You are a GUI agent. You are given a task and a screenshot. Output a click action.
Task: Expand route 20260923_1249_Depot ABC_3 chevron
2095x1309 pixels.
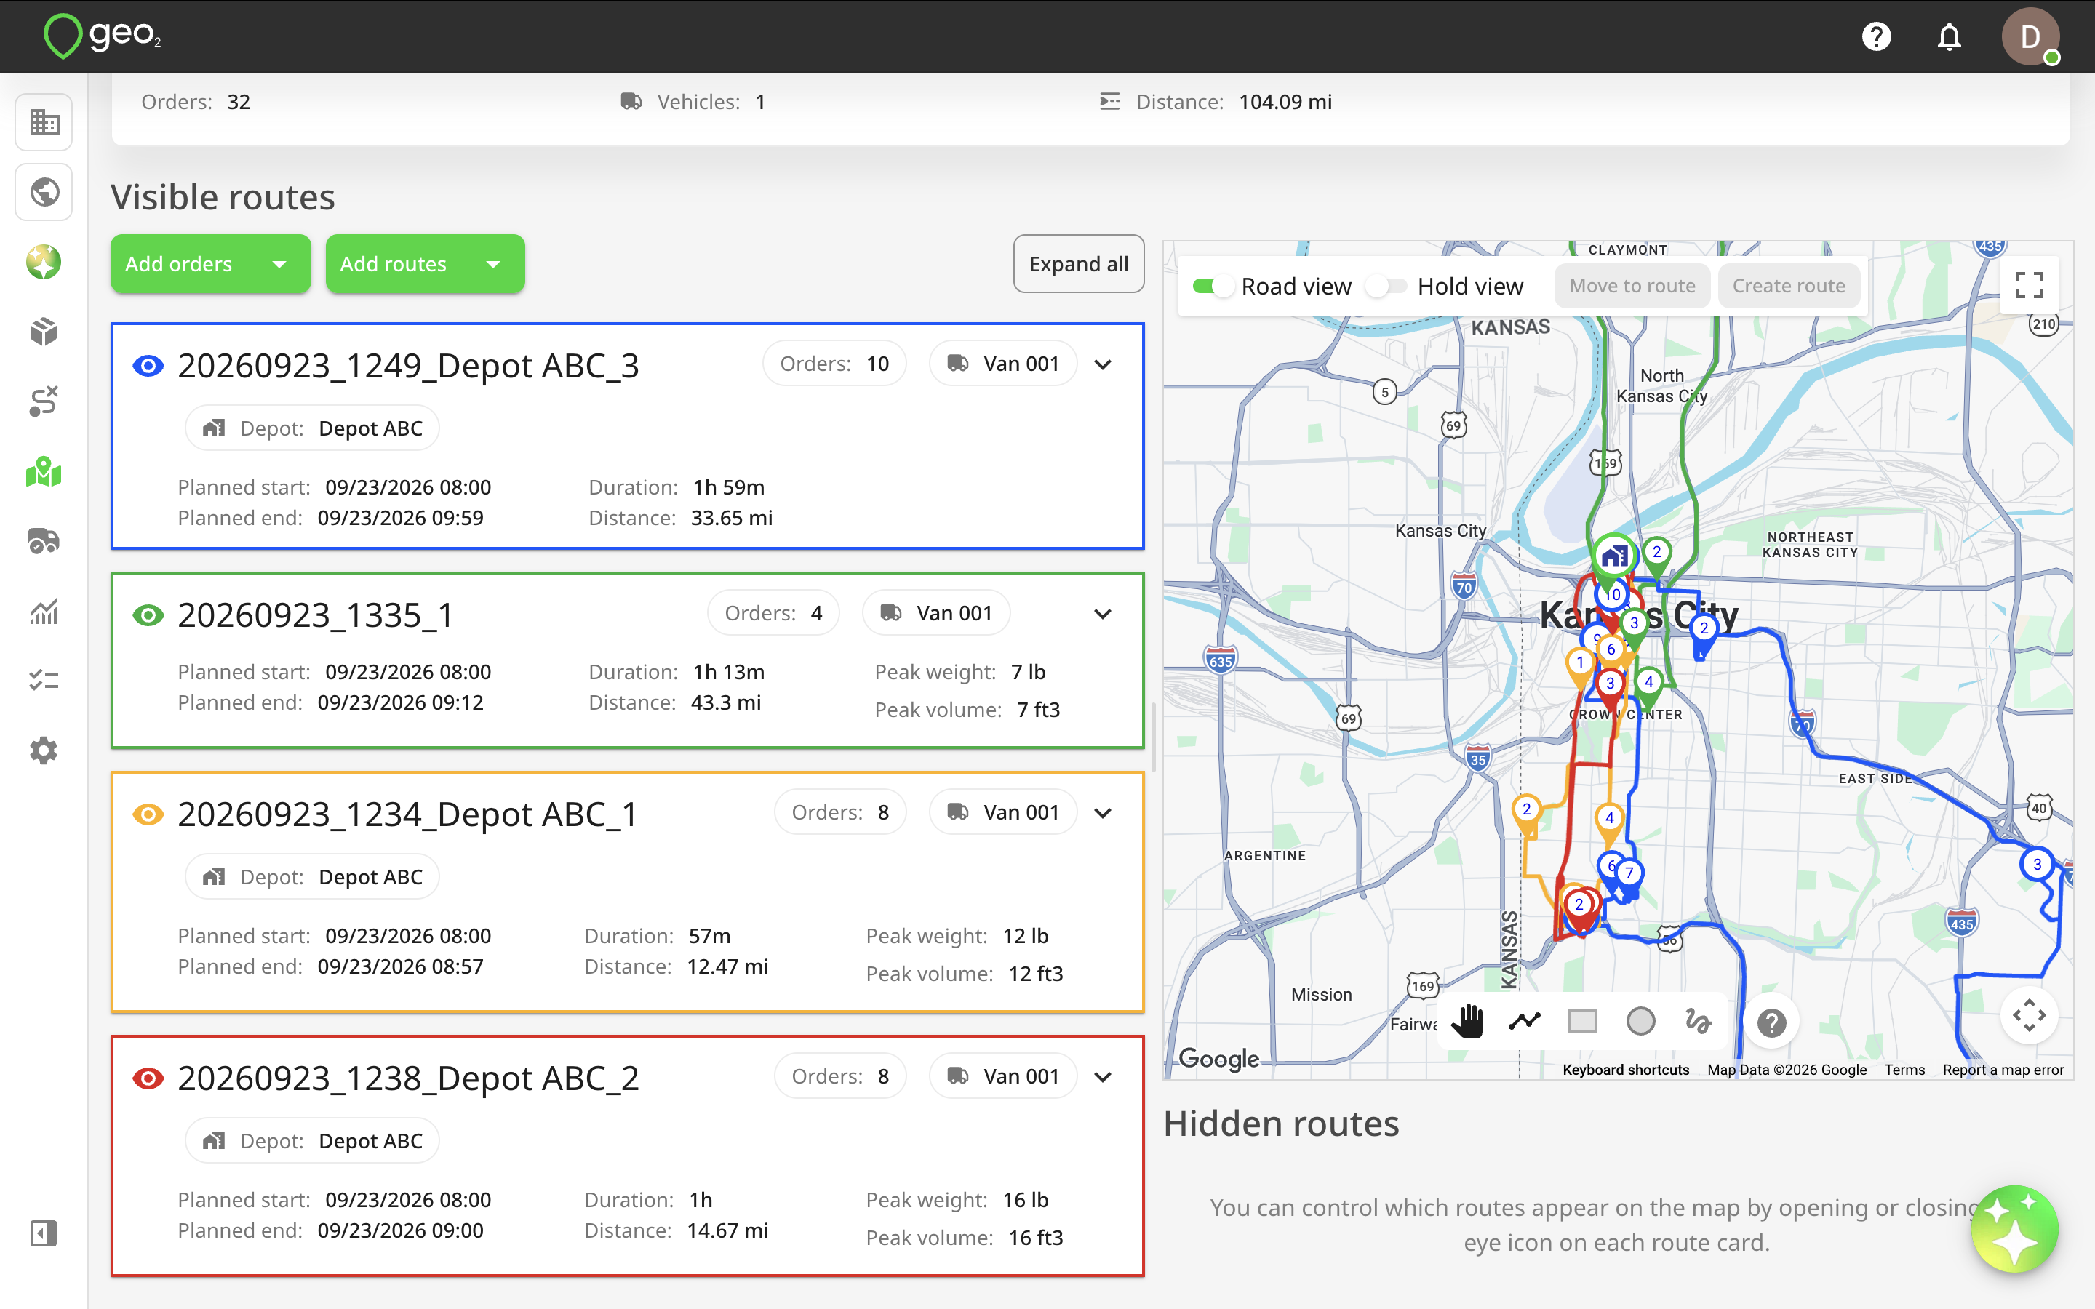(x=1103, y=364)
